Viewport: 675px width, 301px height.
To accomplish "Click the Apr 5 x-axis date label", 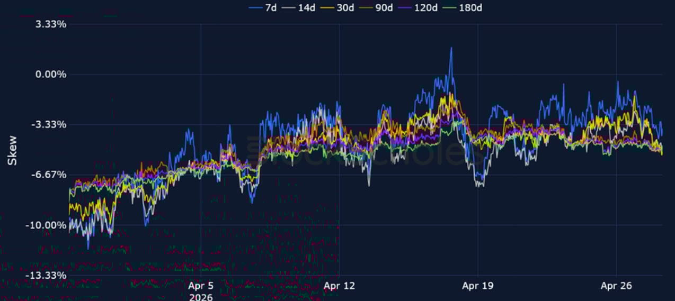I will [x=201, y=286].
